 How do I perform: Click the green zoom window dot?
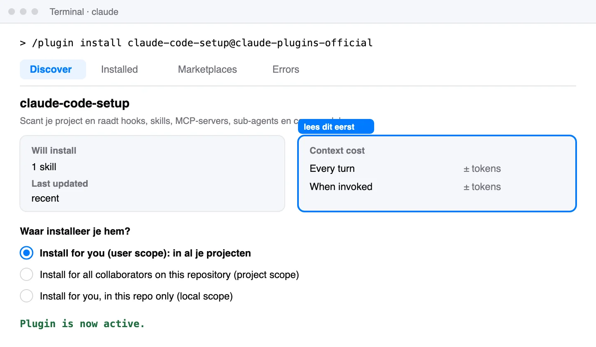click(x=35, y=12)
